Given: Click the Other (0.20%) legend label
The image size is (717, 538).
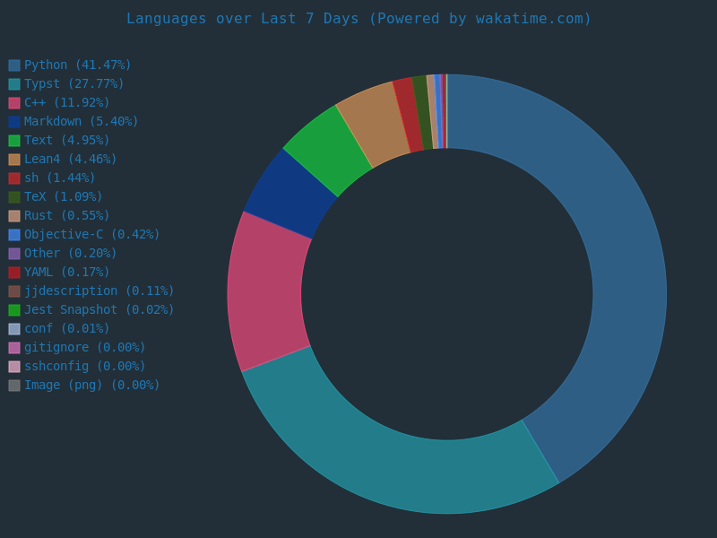Looking at the screenshot, I should click(70, 254).
